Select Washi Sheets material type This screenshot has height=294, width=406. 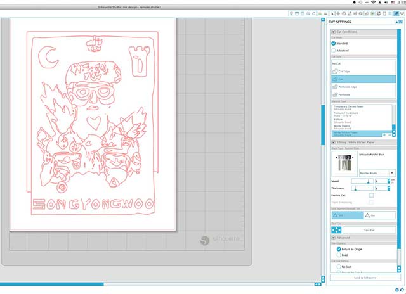(362, 127)
